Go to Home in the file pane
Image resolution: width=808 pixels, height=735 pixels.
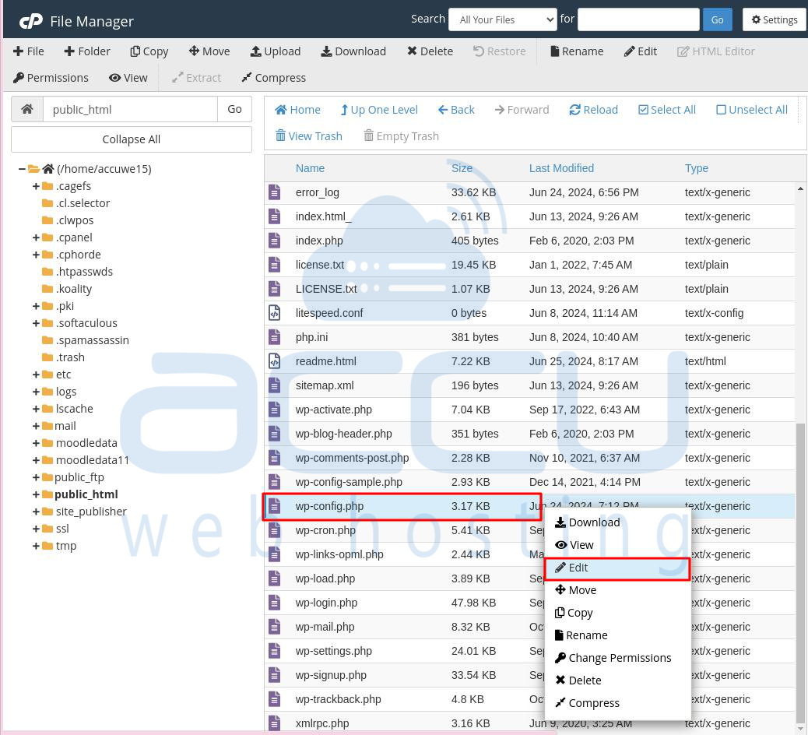(x=297, y=110)
